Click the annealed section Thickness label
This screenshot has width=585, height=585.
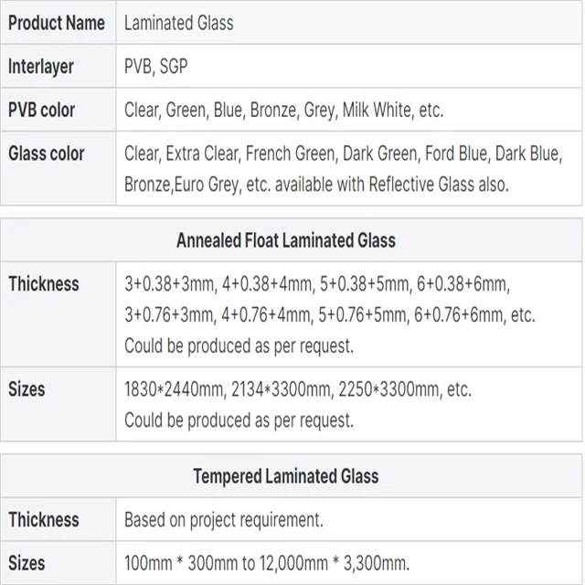pyautogui.click(x=44, y=283)
